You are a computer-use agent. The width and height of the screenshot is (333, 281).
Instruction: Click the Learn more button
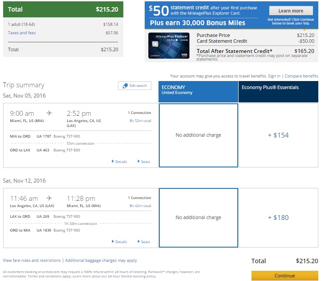point(291,11)
